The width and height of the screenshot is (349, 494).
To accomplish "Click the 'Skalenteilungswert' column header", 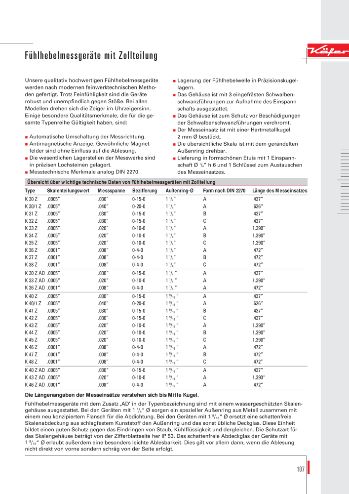I will tap(68, 191).
